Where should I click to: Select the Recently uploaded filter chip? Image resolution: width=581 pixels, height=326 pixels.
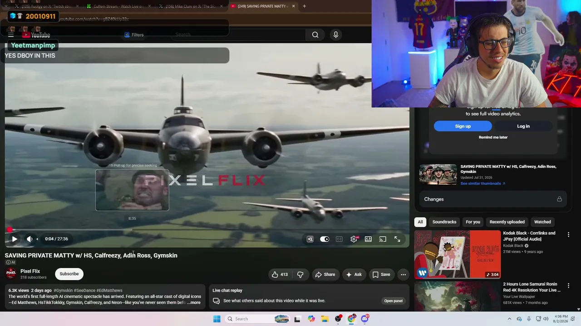tap(507, 222)
